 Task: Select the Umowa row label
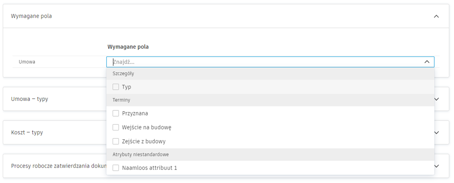(27, 62)
